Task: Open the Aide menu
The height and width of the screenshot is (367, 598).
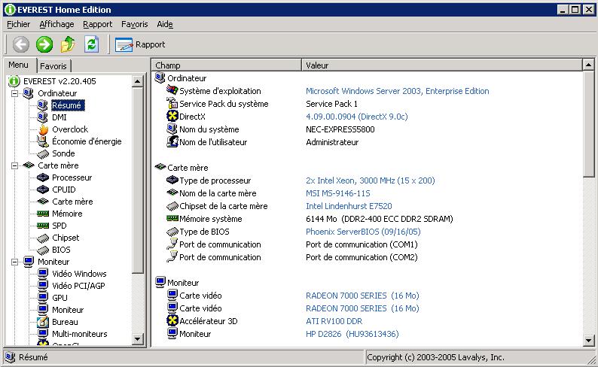Action: coord(165,24)
